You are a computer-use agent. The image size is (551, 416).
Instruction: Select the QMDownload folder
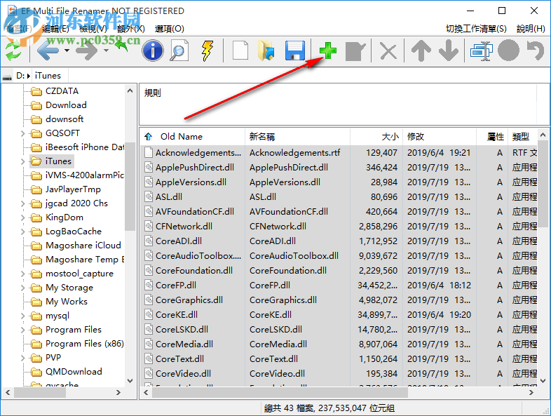click(74, 372)
